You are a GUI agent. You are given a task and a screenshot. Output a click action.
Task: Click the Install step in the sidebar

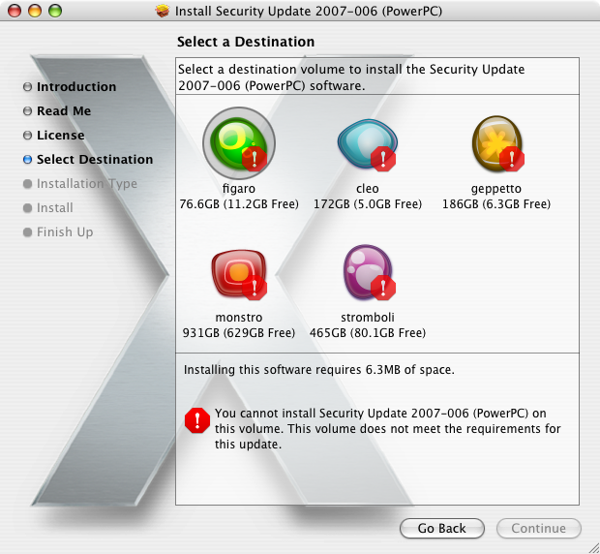(48, 208)
